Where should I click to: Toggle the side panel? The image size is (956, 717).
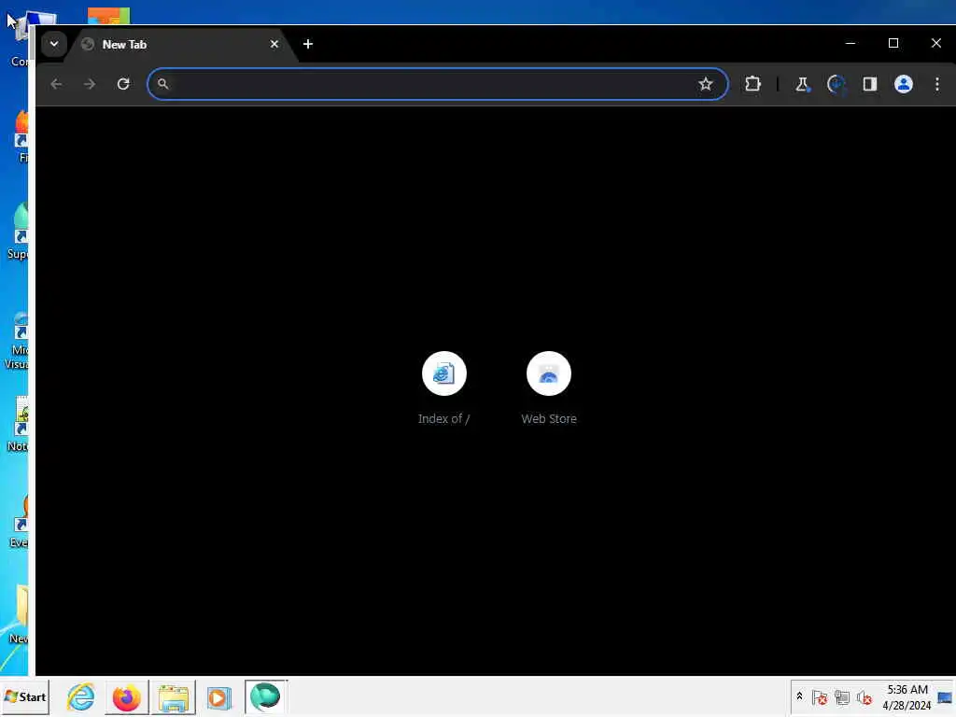[870, 84]
